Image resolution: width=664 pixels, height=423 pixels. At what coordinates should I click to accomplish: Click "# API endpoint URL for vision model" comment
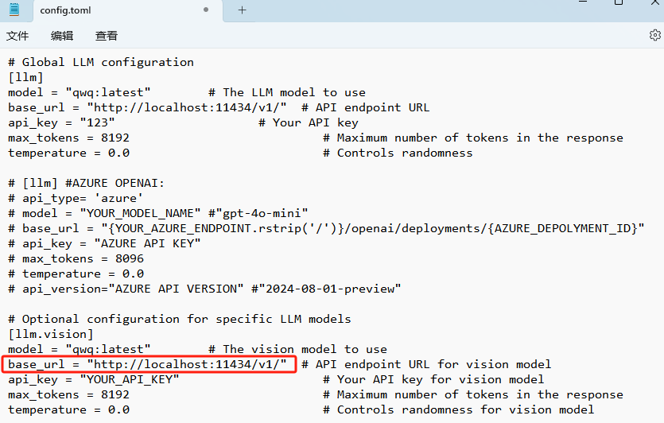[x=426, y=365]
